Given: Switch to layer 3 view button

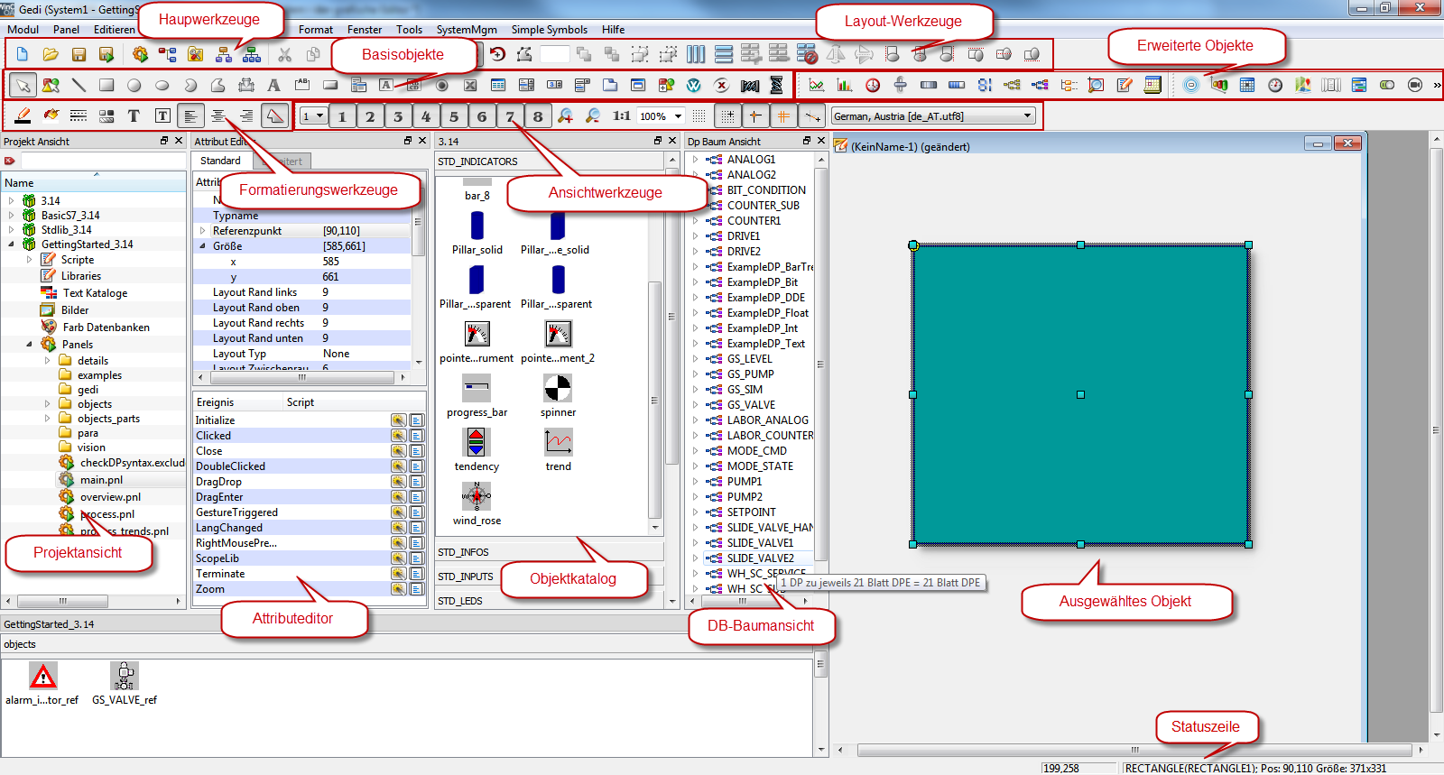Looking at the screenshot, I should pyautogui.click(x=398, y=115).
